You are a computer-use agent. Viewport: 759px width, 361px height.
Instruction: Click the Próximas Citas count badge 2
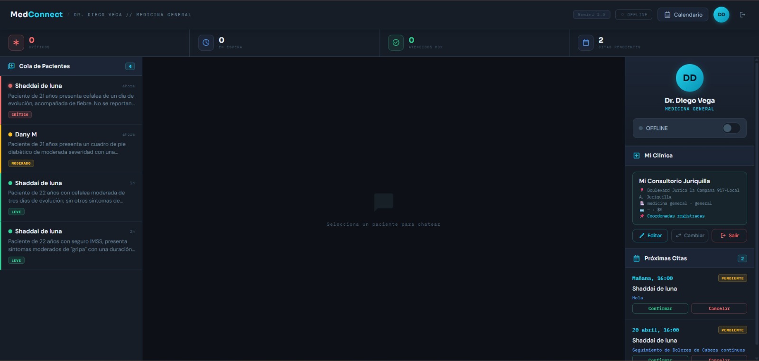742,259
